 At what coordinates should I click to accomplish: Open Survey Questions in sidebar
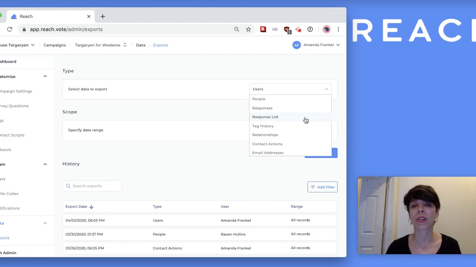coord(14,106)
